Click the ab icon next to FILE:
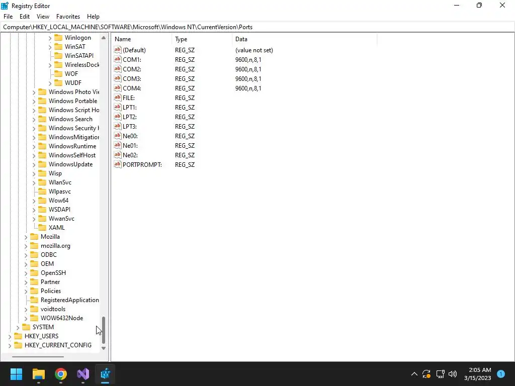The image size is (515, 386). pos(118,98)
